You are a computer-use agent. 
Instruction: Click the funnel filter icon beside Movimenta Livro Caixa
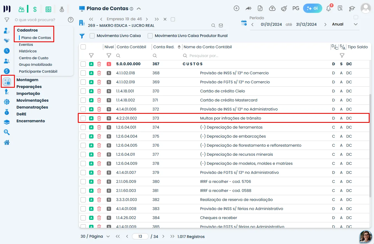pyautogui.click(x=82, y=36)
